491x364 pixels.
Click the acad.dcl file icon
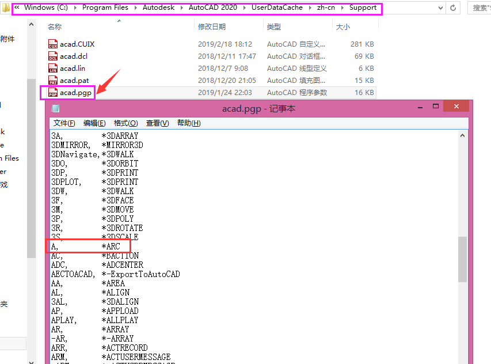coord(53,56)
